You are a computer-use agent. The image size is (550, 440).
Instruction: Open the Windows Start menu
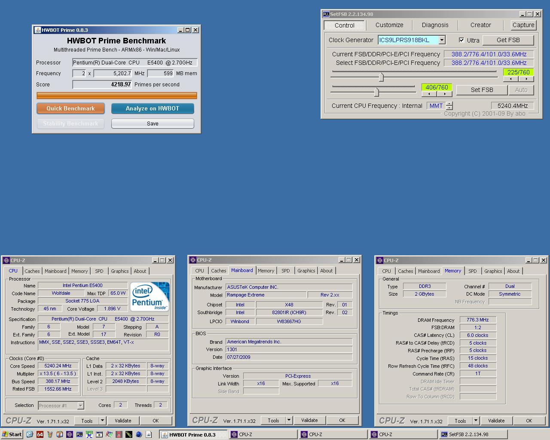point(12,434)
